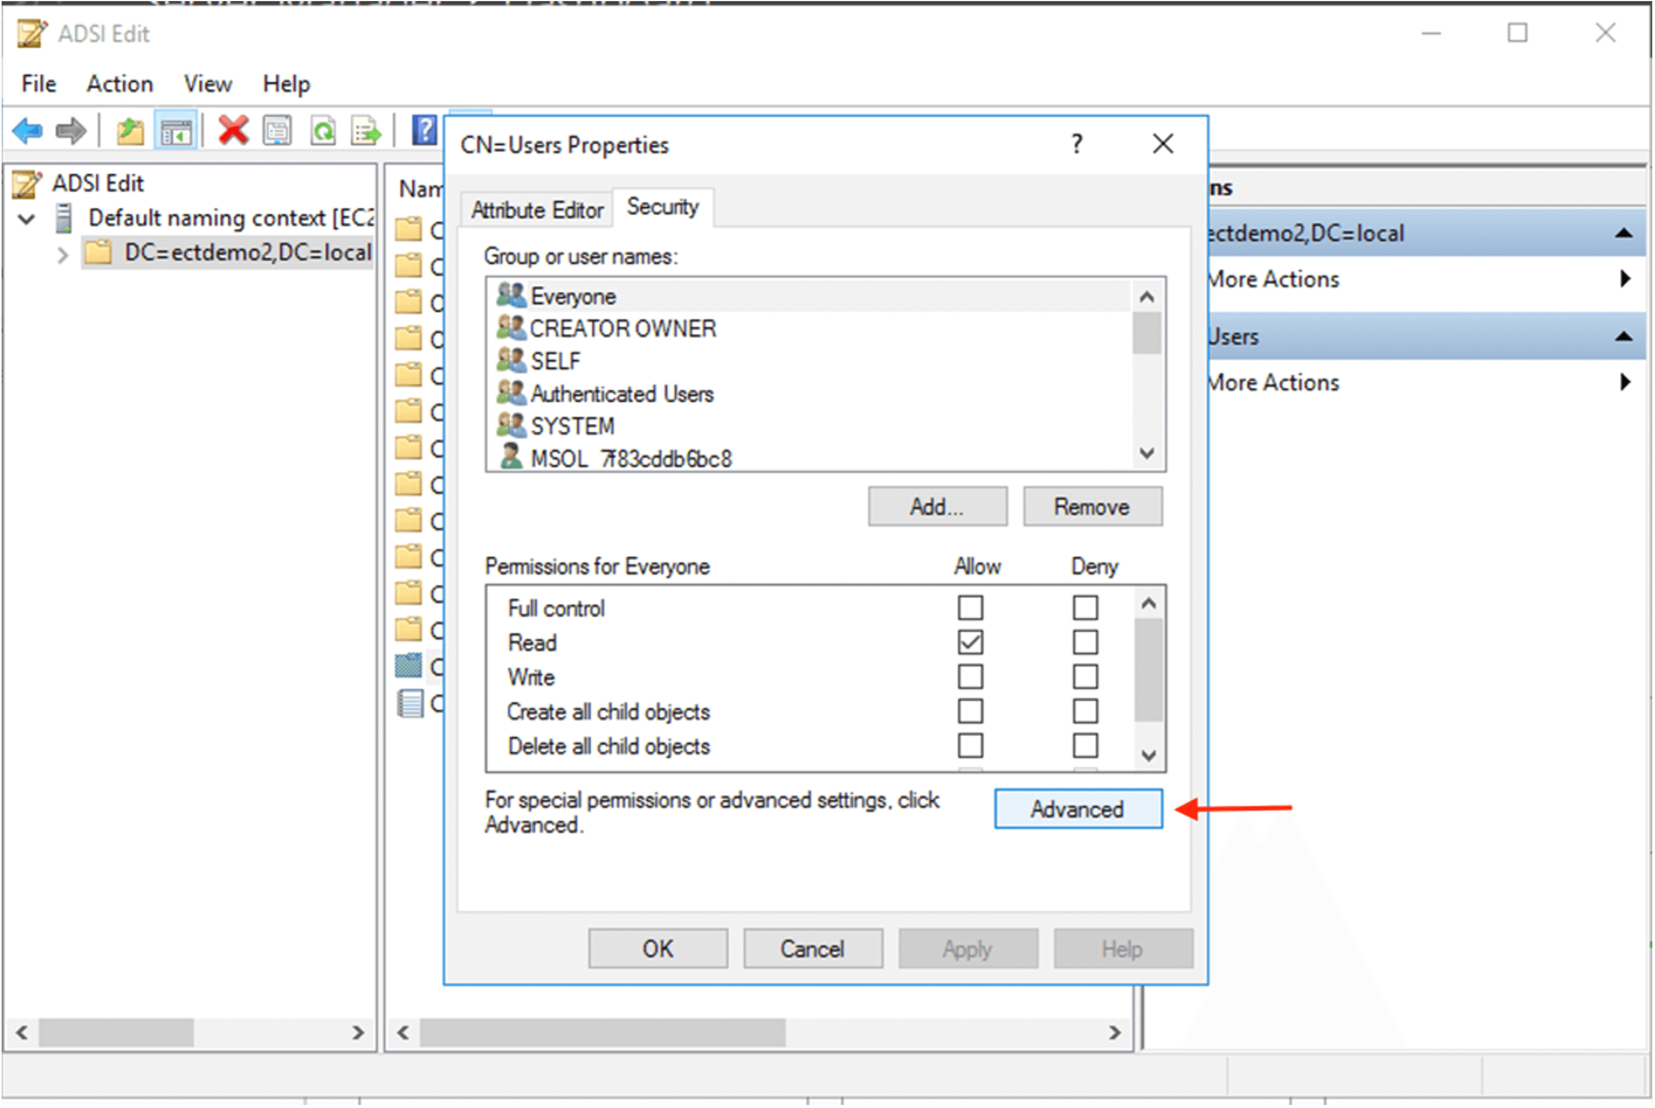
Task: Click the Advanced button
Action: click(1078, 809)
